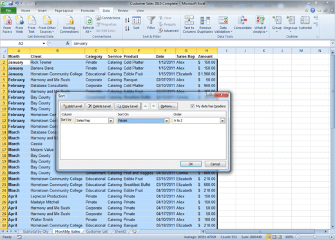Click From Access import icon

pyautogui.click(x=7, y=25)
